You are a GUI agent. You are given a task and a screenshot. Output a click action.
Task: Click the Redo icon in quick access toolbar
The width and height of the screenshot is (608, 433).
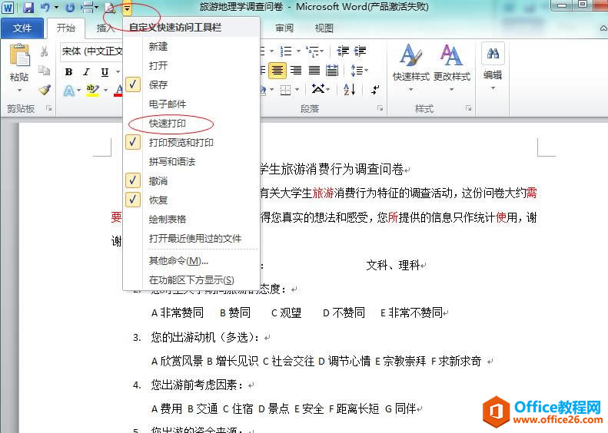[x=70, y=8]
